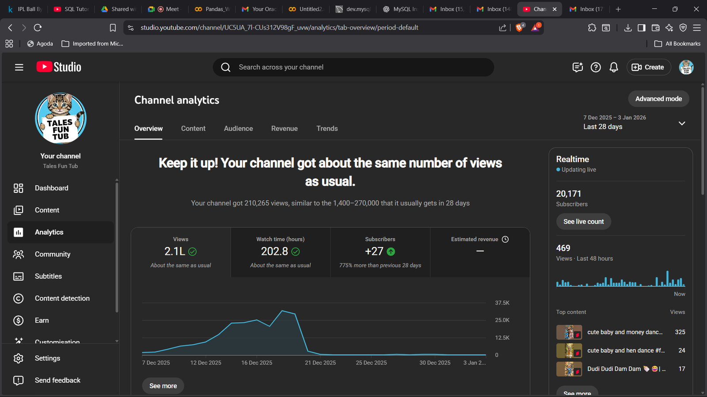The image size is (707, 397).
Task: Open Settings gear in sidebar
Action: coord(47,358)
